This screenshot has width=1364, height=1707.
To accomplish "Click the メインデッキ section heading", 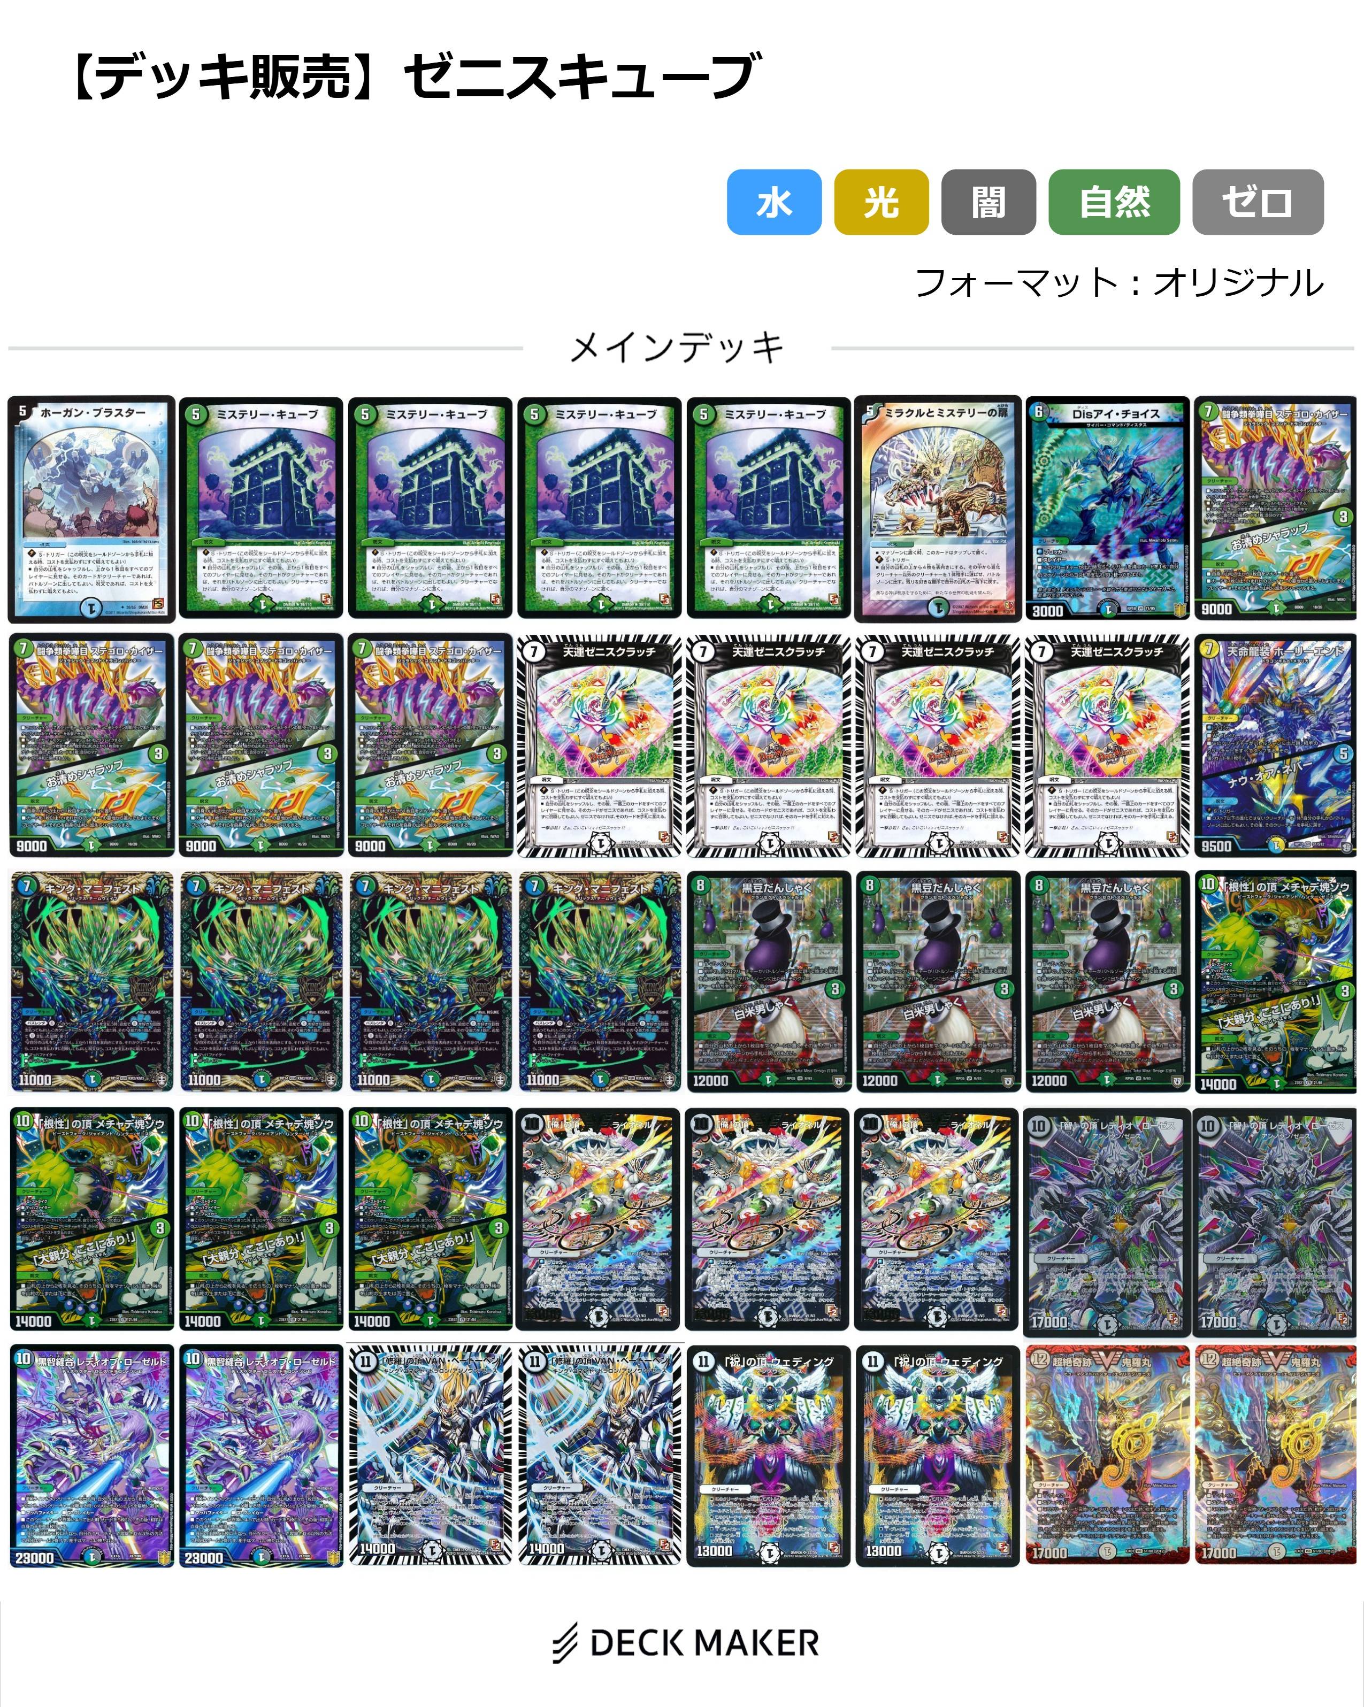I will 677,347.
